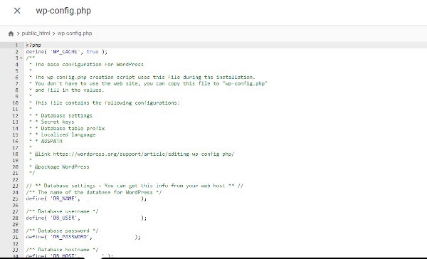This screenshot has width=427, height=259.
Task: Click the 'true' value on line 2
Action: (x=93, y=51)
